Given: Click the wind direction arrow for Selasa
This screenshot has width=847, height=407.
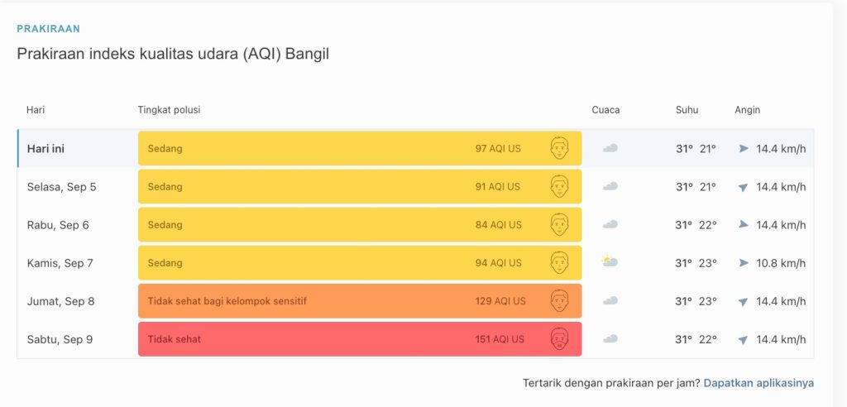Looking at the screenshot, I should point(744,187).
